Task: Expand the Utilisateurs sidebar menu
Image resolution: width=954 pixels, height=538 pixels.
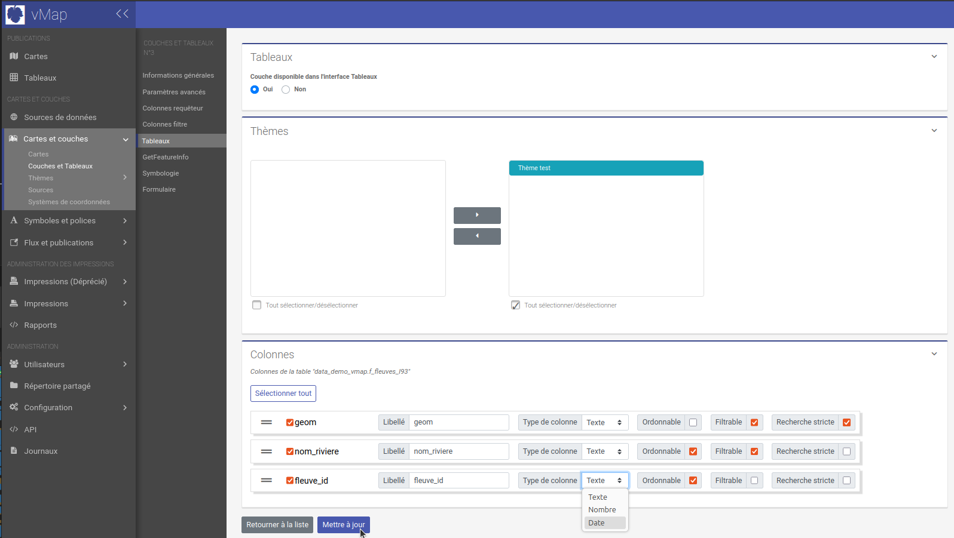Action: (x=44, y=365)
